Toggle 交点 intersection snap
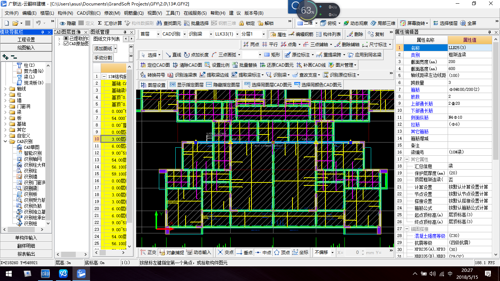This screenshot has height=281, width=500. click(225, 252)
